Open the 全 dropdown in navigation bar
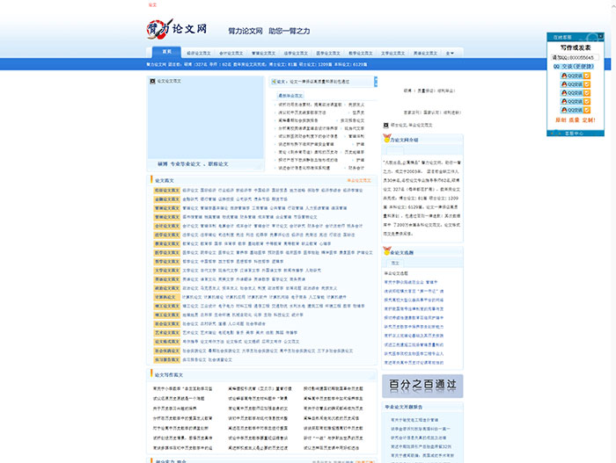 tap(450, 54)
